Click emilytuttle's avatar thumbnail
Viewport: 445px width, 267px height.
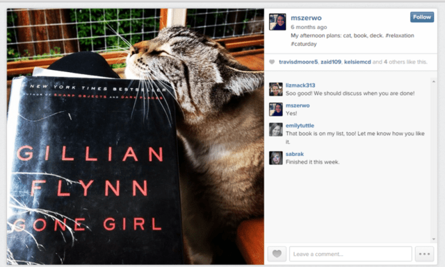coord(275,130)
